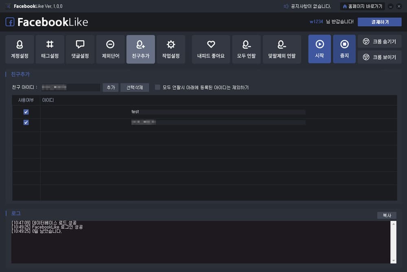Click the 맞팔제외 언팔 button

(282, 49)
